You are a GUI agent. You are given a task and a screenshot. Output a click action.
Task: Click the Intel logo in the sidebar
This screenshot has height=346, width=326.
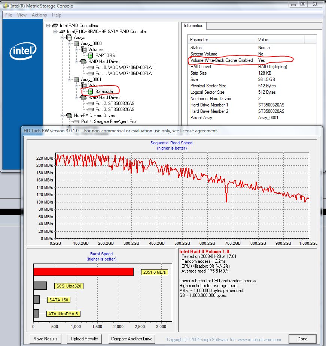(x=23, y=51)
